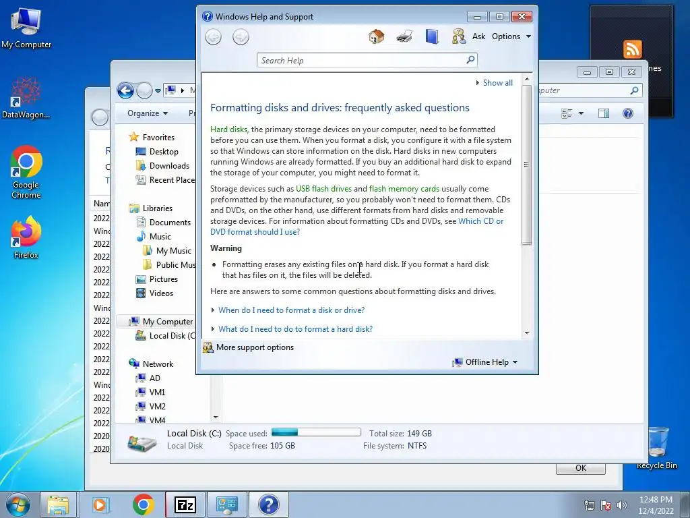This screenshot has height=518, width=690.
Task: Select Network in navigation pane
Action: tap(158, 364)
